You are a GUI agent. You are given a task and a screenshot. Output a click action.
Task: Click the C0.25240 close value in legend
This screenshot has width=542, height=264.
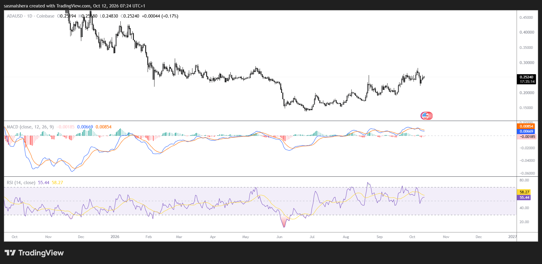click(130, 16)
